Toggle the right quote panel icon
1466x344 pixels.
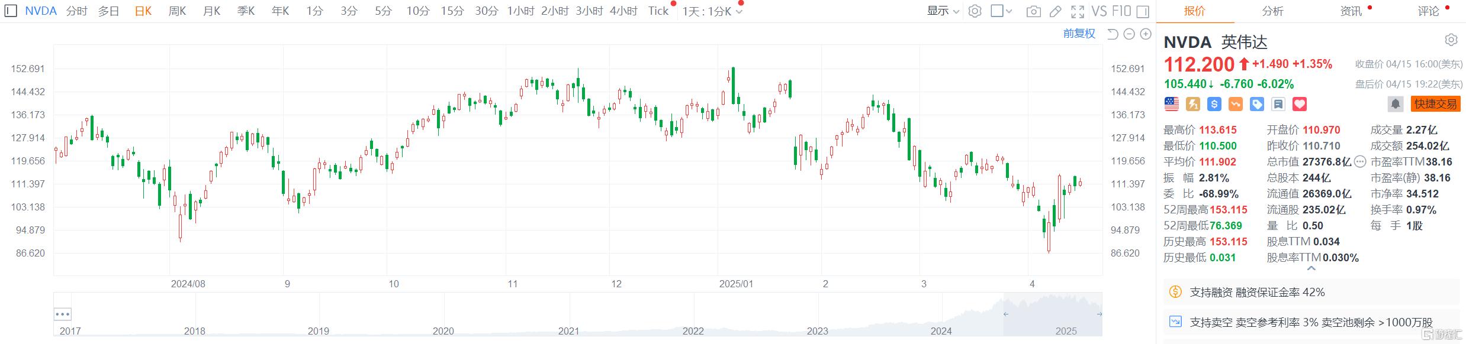point(1143,11)
